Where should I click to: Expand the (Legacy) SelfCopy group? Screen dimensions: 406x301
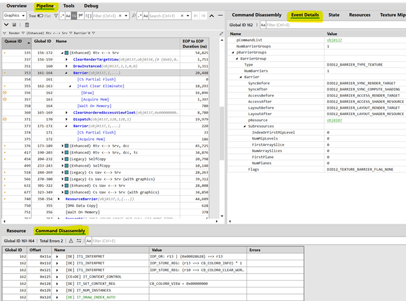62,159
